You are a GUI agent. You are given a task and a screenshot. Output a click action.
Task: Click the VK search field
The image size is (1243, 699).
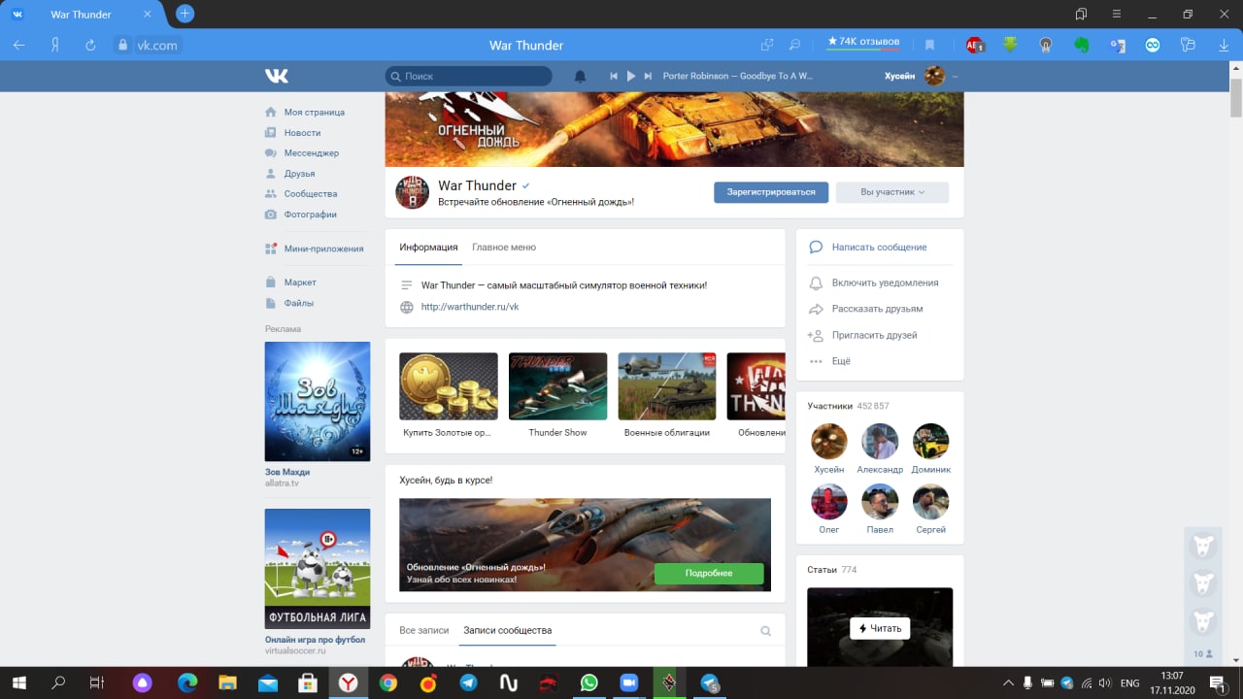pyautogui.click(x=468, y=76)
